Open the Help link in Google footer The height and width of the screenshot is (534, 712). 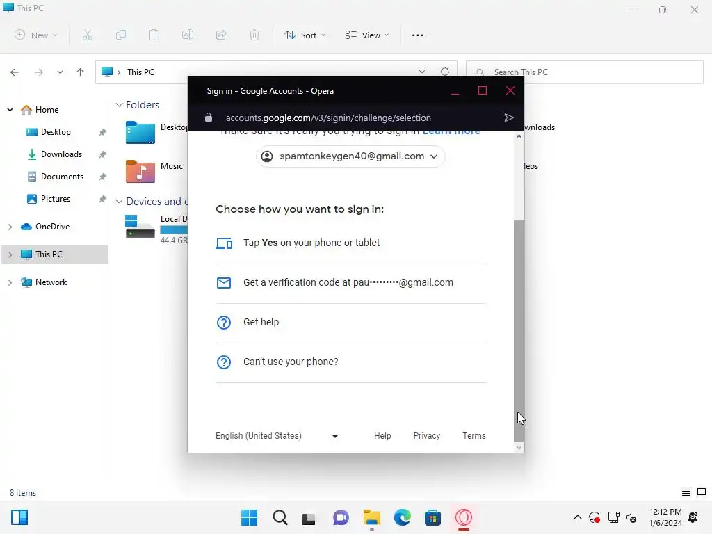point(382,436)
